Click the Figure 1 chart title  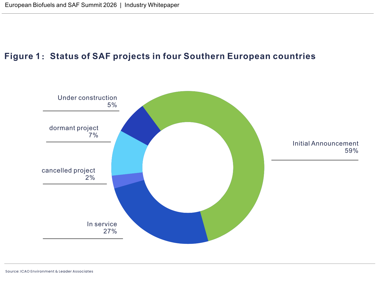pyautogui.click(x=160, y=56)
